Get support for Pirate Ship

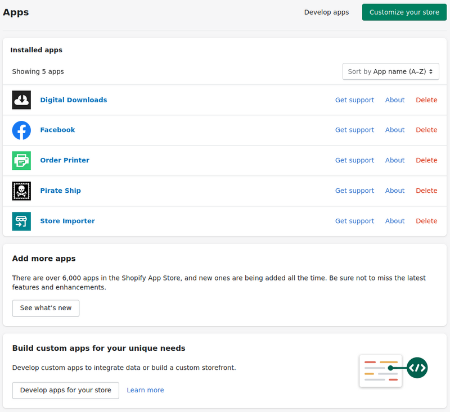(x=354, y=191)
